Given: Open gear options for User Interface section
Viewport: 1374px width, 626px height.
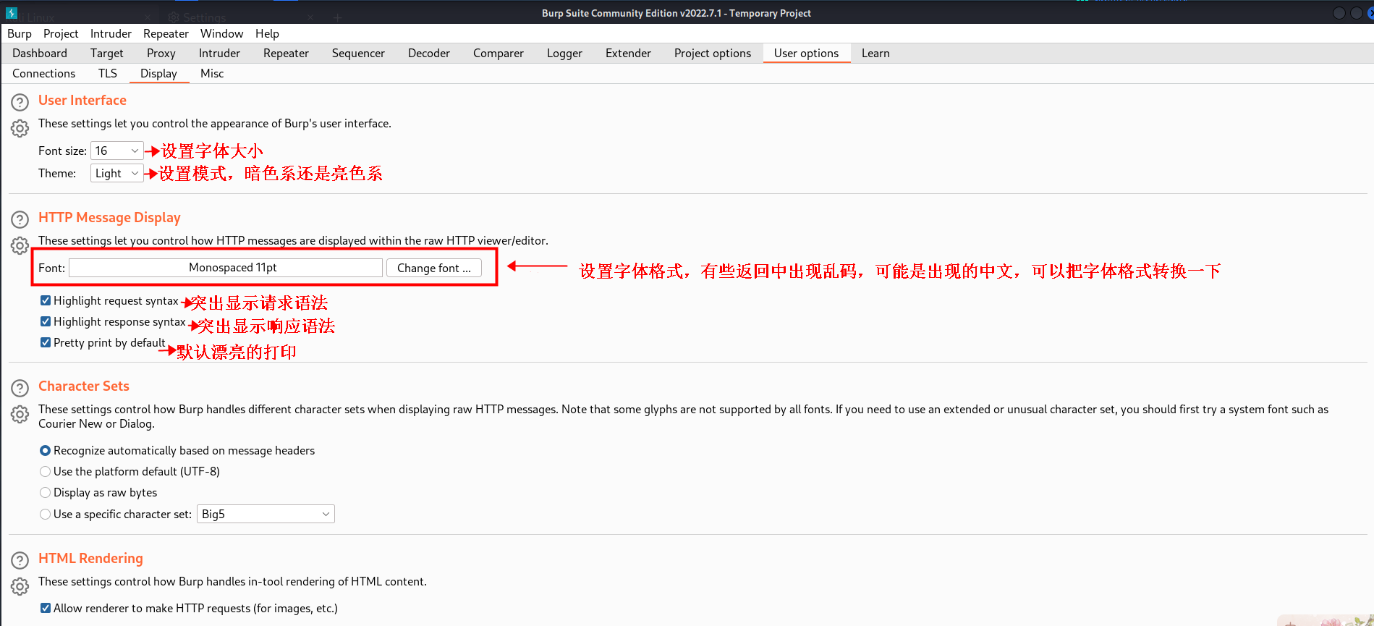Looking at the screenshot, I should point(20,128).
